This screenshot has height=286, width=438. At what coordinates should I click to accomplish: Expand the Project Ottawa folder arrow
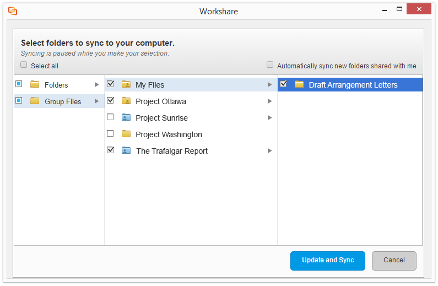click(270, 101)
